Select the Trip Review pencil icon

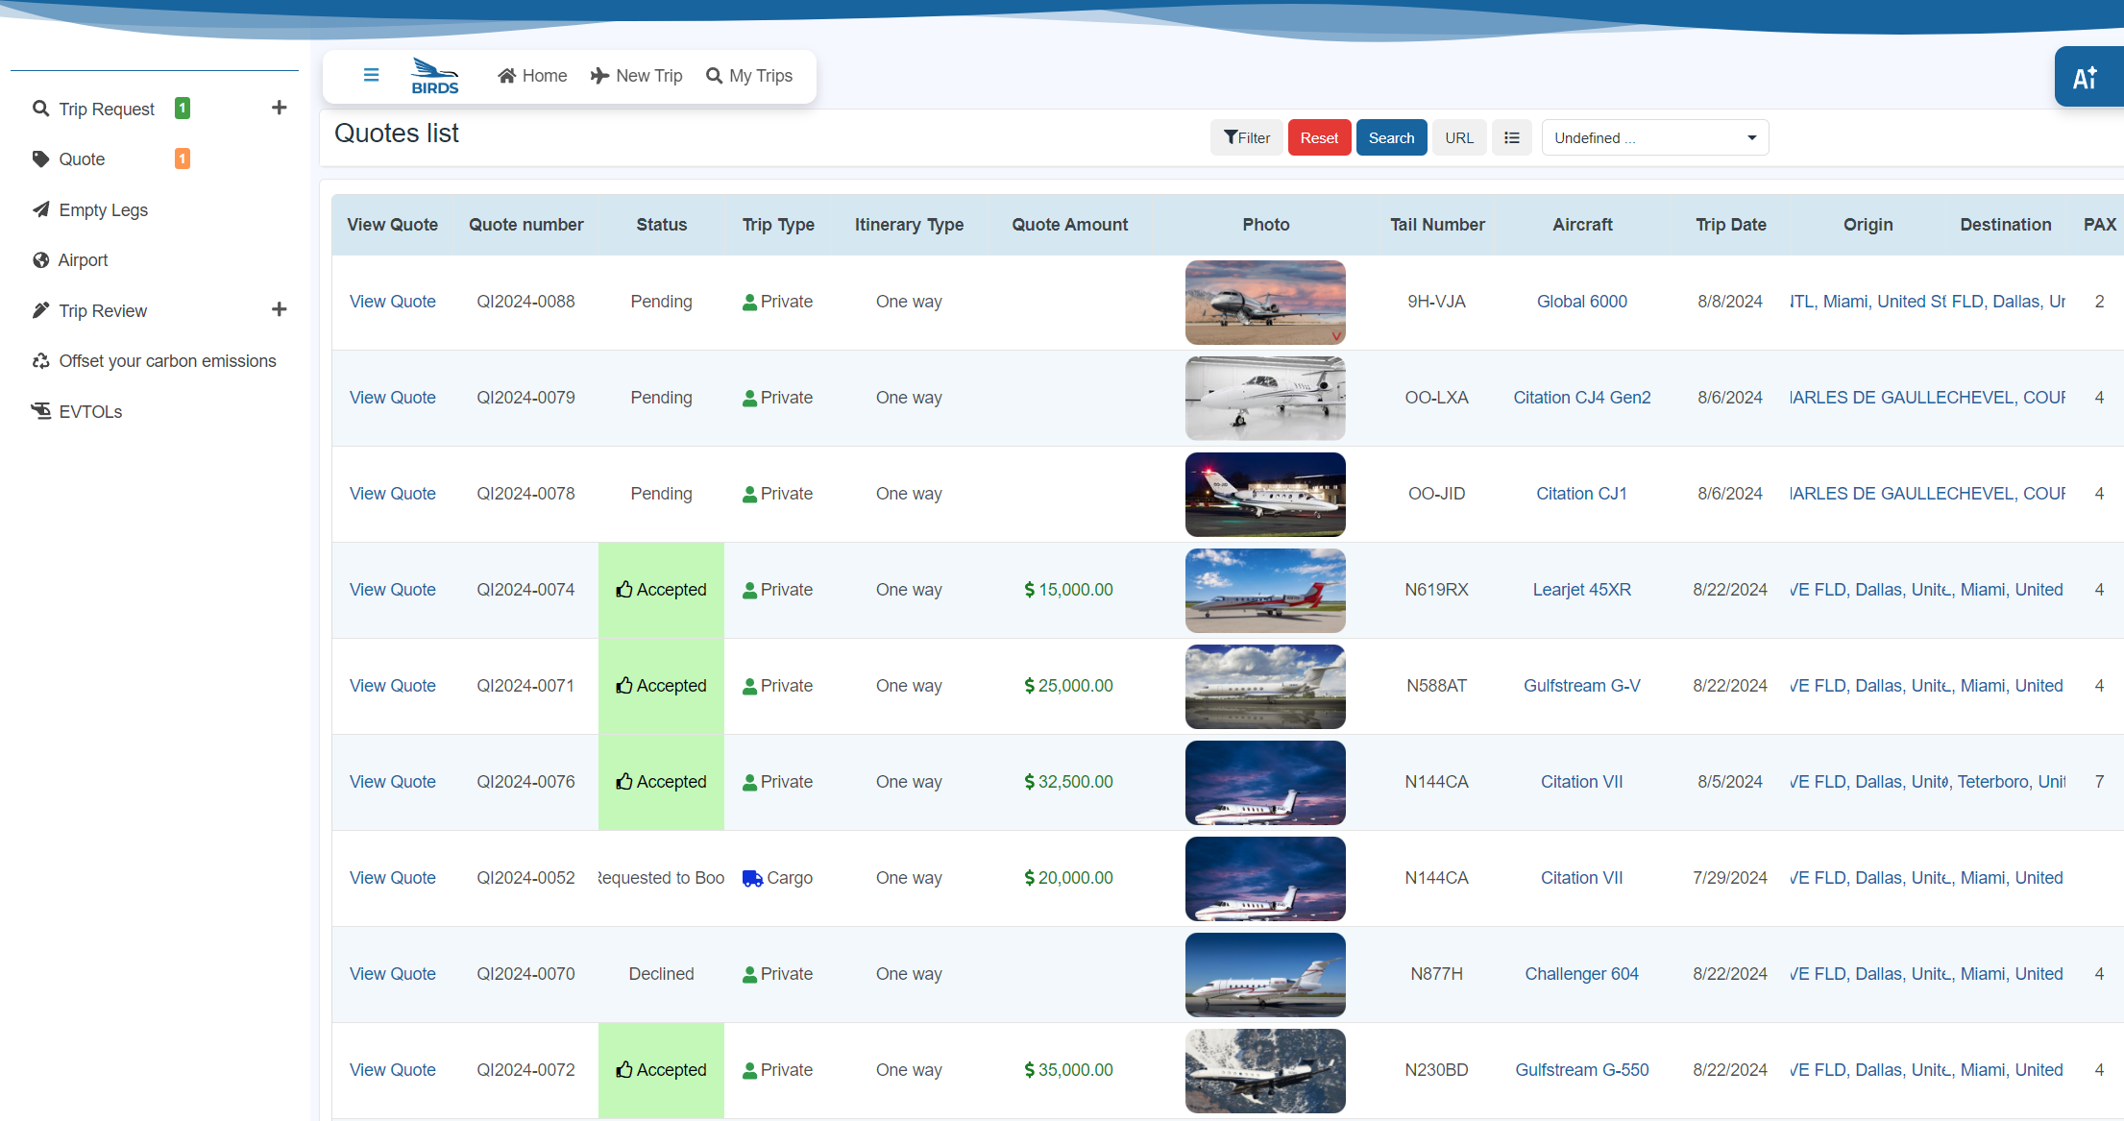(40, 310)
